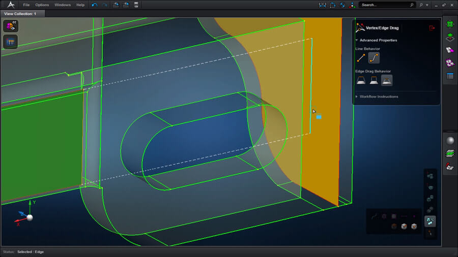Open the Windows menu
458x257 pixels.
pos(63,5)
